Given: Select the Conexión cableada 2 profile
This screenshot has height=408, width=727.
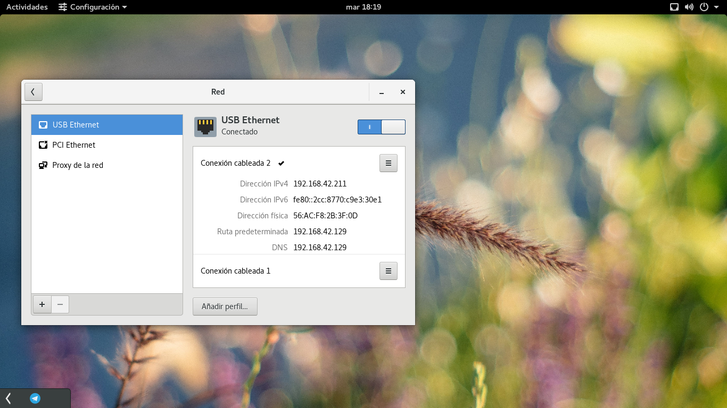Looking at the screenshot, I should [x=235, y=163].
